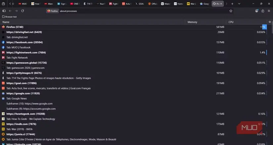Select the Tab: Google News row

point(134,98)
